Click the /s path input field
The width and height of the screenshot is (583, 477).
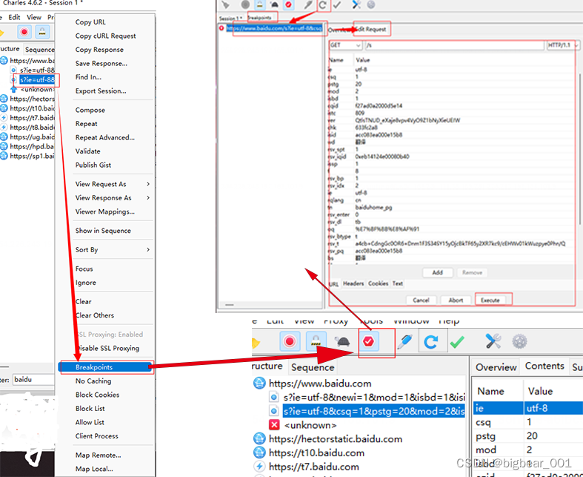coord(454,45)
